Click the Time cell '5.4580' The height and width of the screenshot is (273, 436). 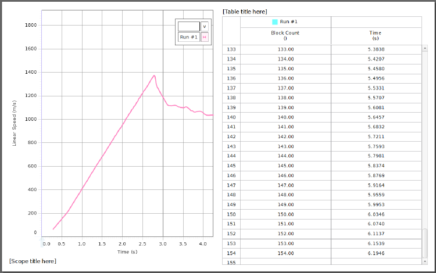coord(376,69)
